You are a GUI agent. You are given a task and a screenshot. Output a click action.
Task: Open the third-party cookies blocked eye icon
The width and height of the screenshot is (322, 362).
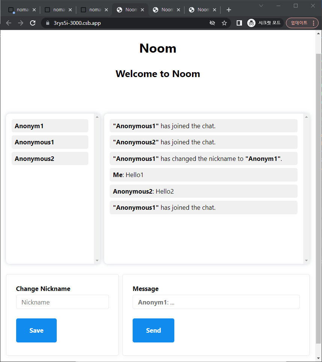(x=212, y=23)
